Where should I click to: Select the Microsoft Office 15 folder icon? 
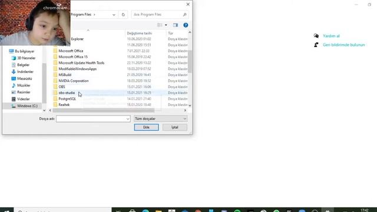[55, 57]
